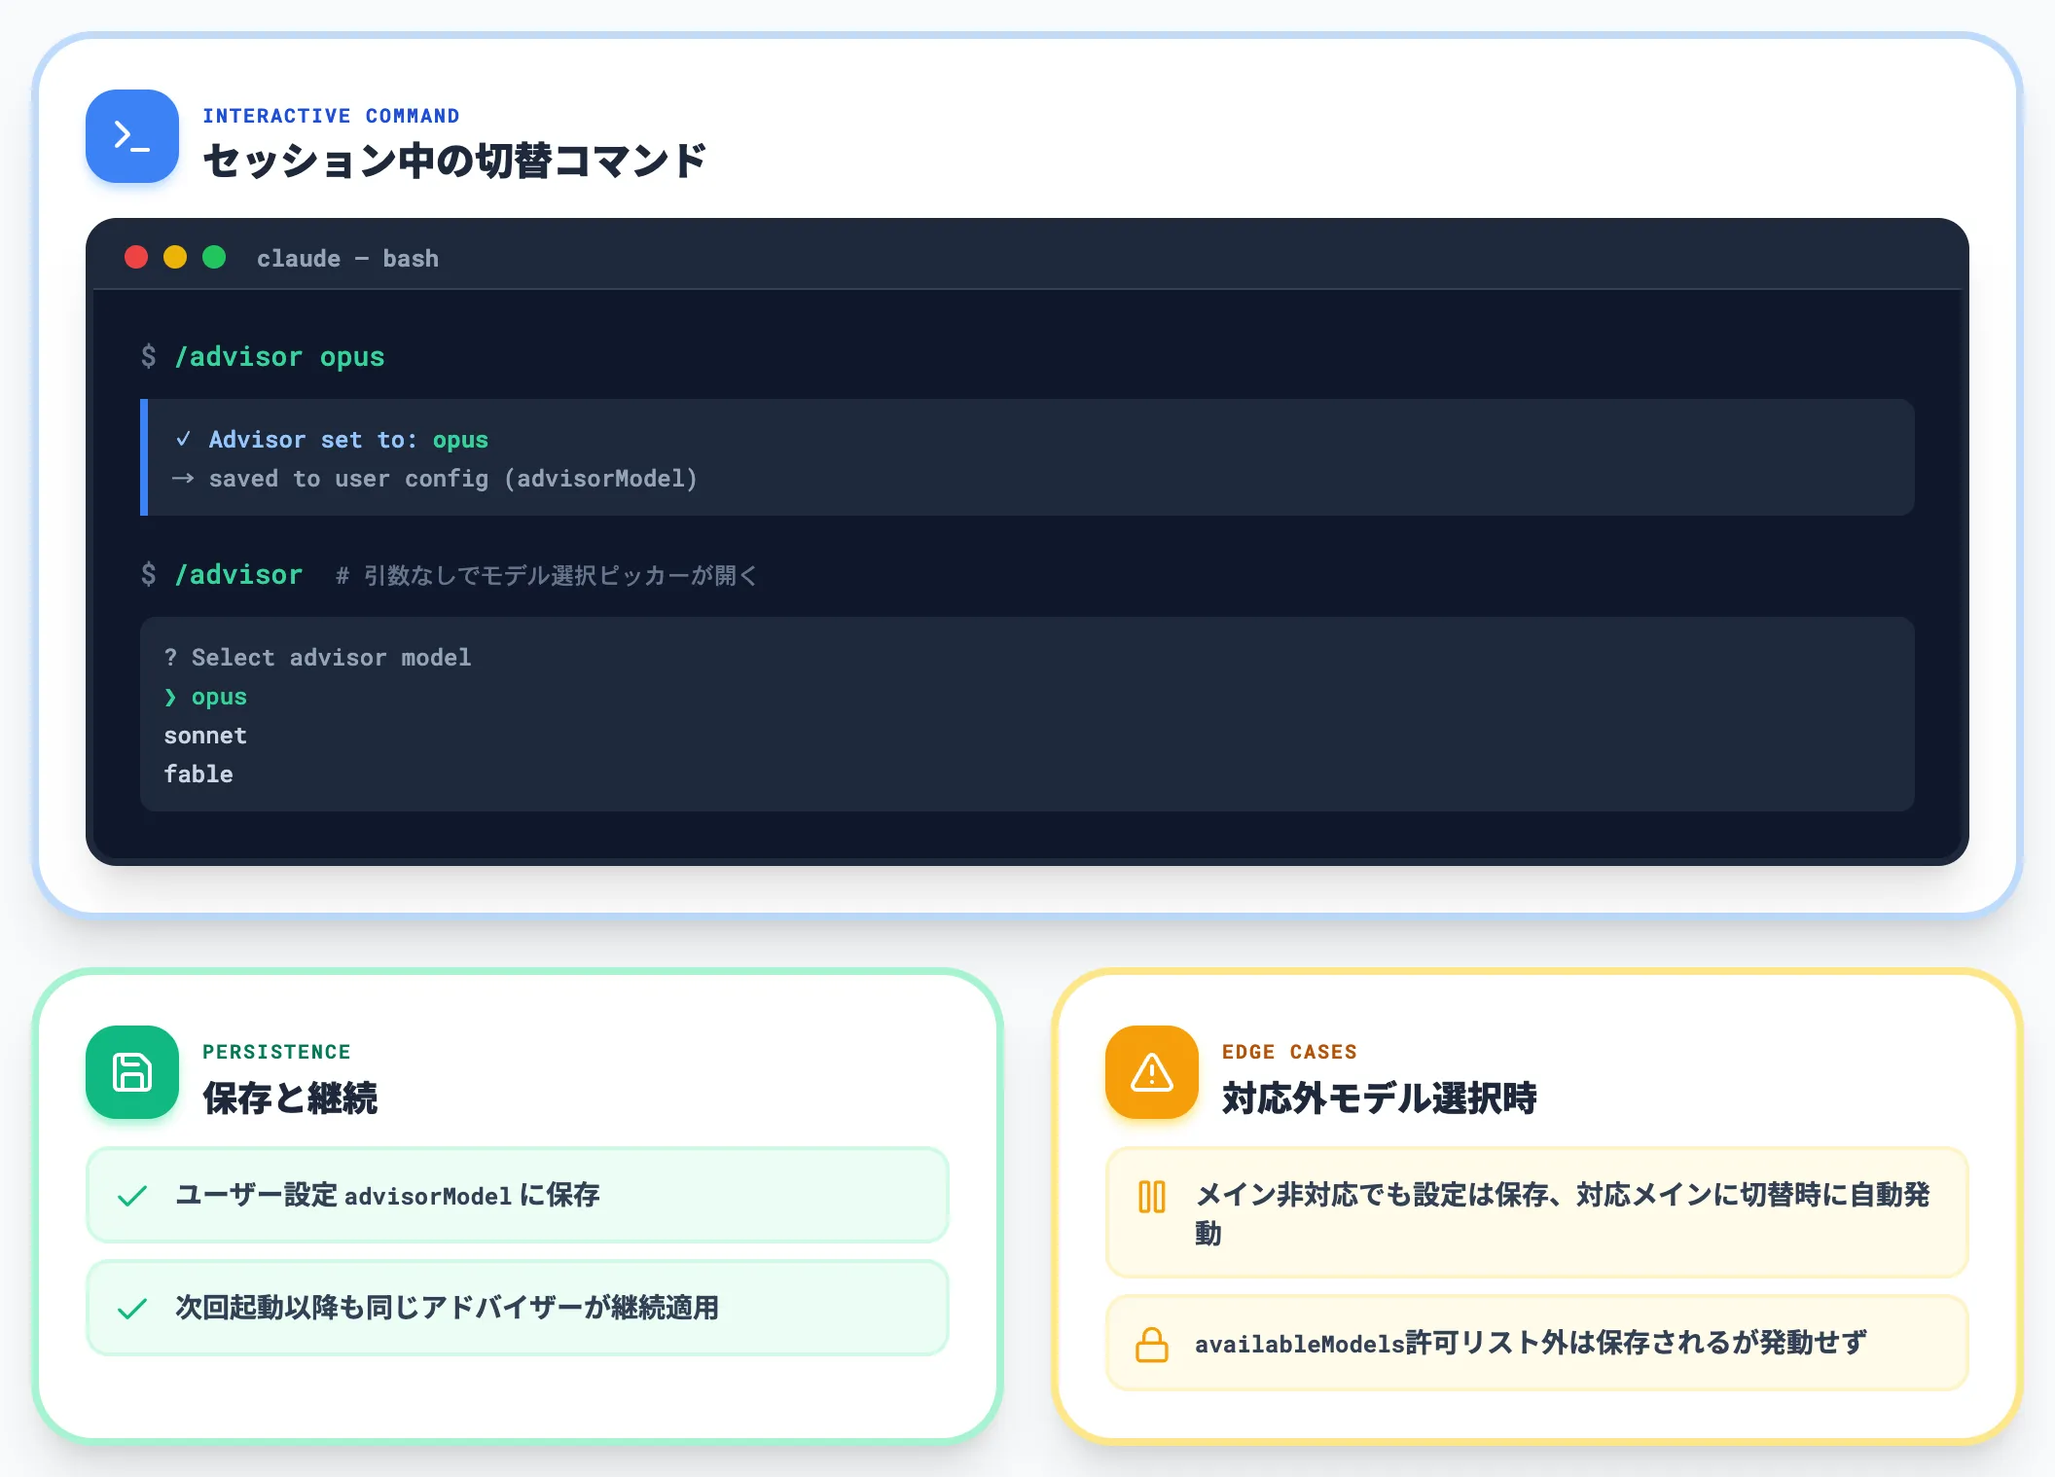Click the INTERACTIVE COMMAND label
2055x1477 pixels.
331,116
